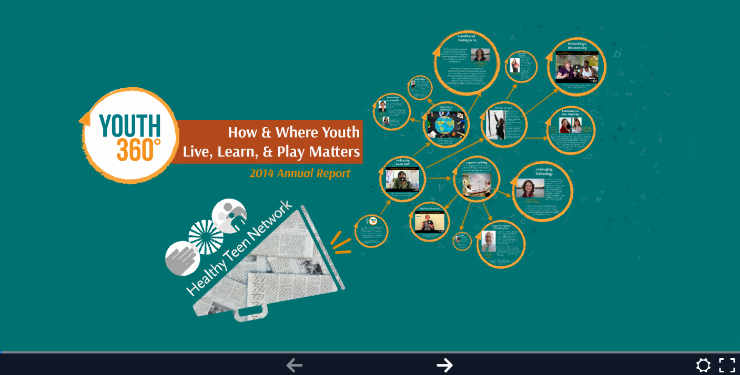This screenshot has width=740, height=375.
Task: Open the Coordinated Training & TA circle
Action: (466, 63)
